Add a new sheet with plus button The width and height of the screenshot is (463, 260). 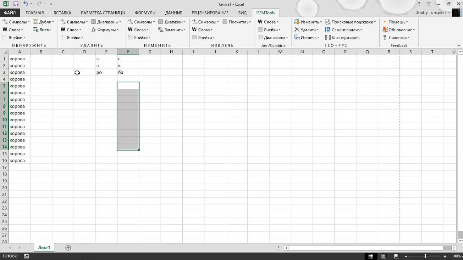(x=68, y=248)
